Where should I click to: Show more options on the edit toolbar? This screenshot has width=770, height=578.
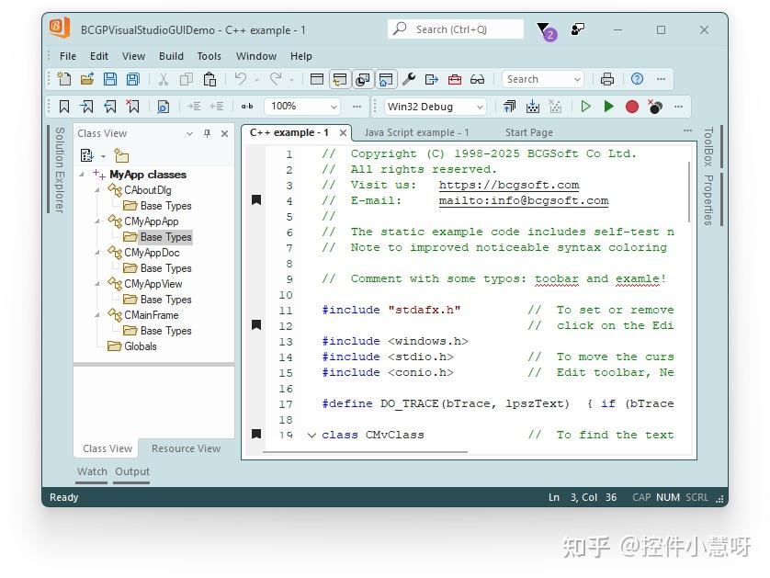tap(357, 107)
